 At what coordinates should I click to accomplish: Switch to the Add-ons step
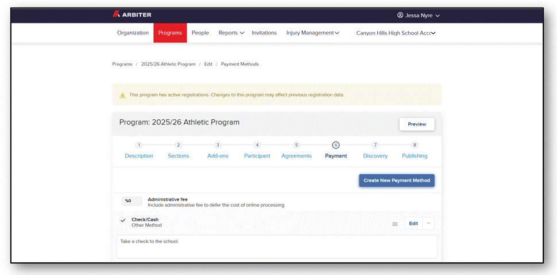click(x=218, y=156)
